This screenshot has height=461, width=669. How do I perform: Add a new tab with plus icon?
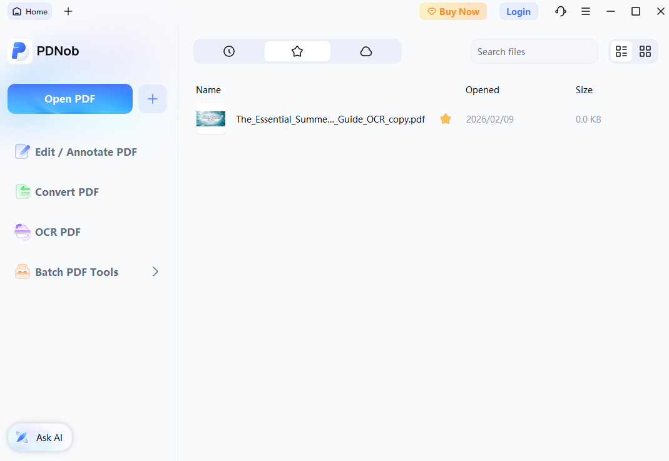(68, 11)
